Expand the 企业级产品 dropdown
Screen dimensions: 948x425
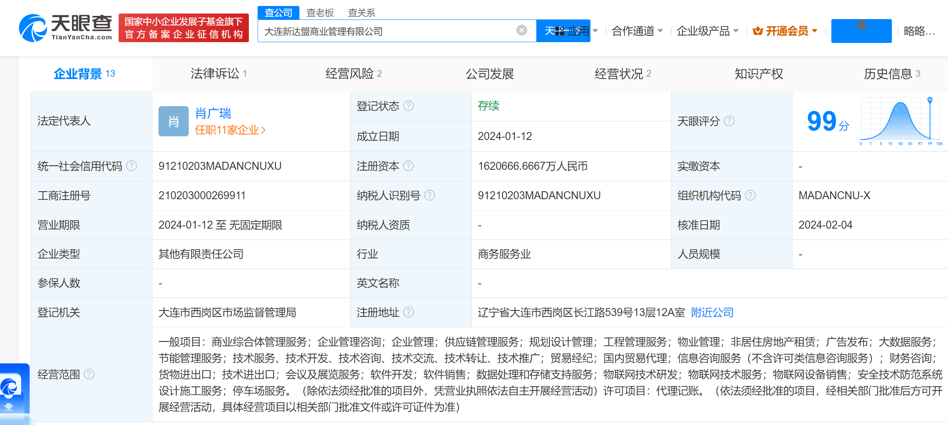[x=707, y=31]
